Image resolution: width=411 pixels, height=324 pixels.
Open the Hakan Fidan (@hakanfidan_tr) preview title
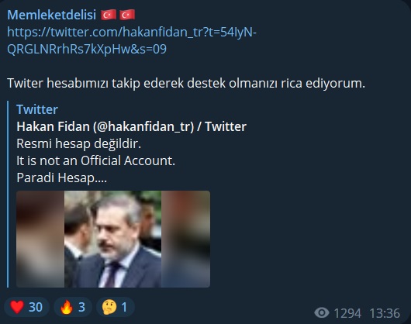132,126
